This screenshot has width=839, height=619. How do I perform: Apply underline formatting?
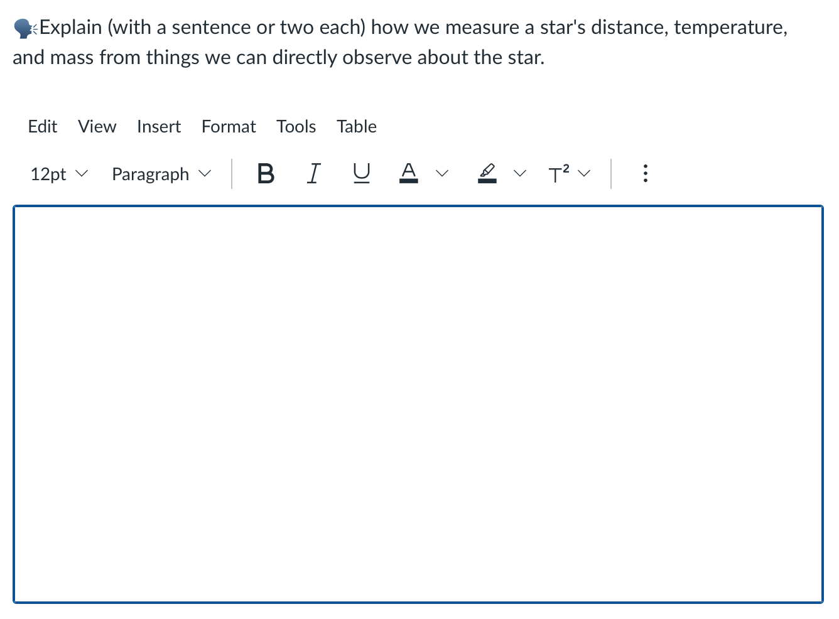point(361,173)
